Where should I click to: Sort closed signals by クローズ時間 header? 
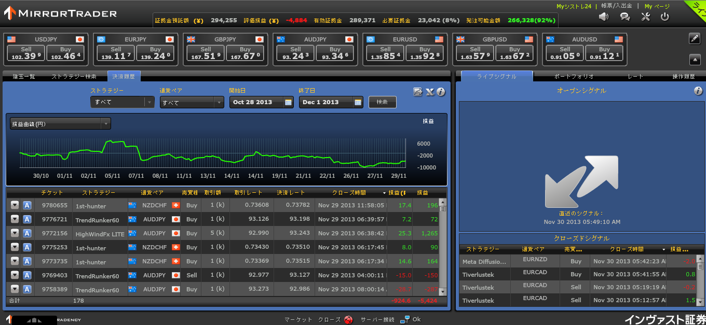click(626, 249)
